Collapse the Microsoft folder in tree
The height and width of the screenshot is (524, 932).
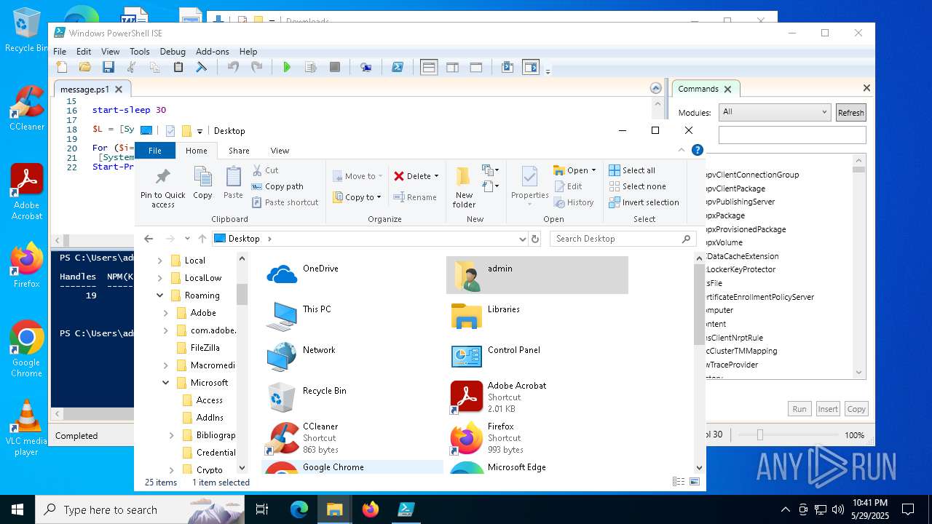[x=165, y=383]
